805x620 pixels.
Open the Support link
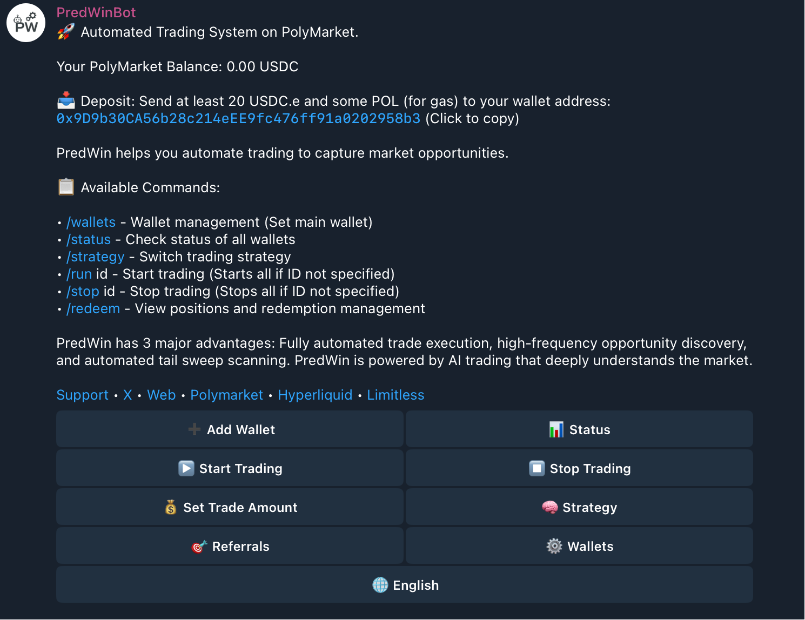[x=83, y=395]
